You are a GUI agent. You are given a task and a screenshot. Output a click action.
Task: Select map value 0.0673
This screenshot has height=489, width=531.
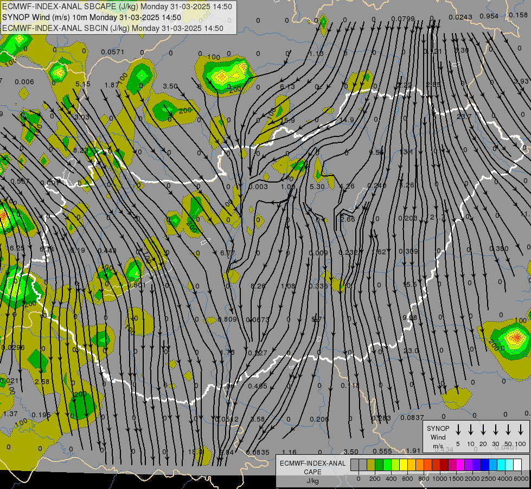click(258, 319)
